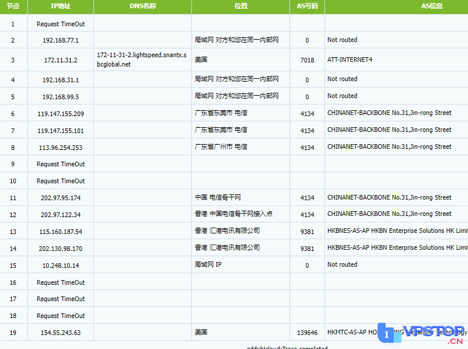Click the 位置 column header
This screenshot has height=349, width=468.
240,6
